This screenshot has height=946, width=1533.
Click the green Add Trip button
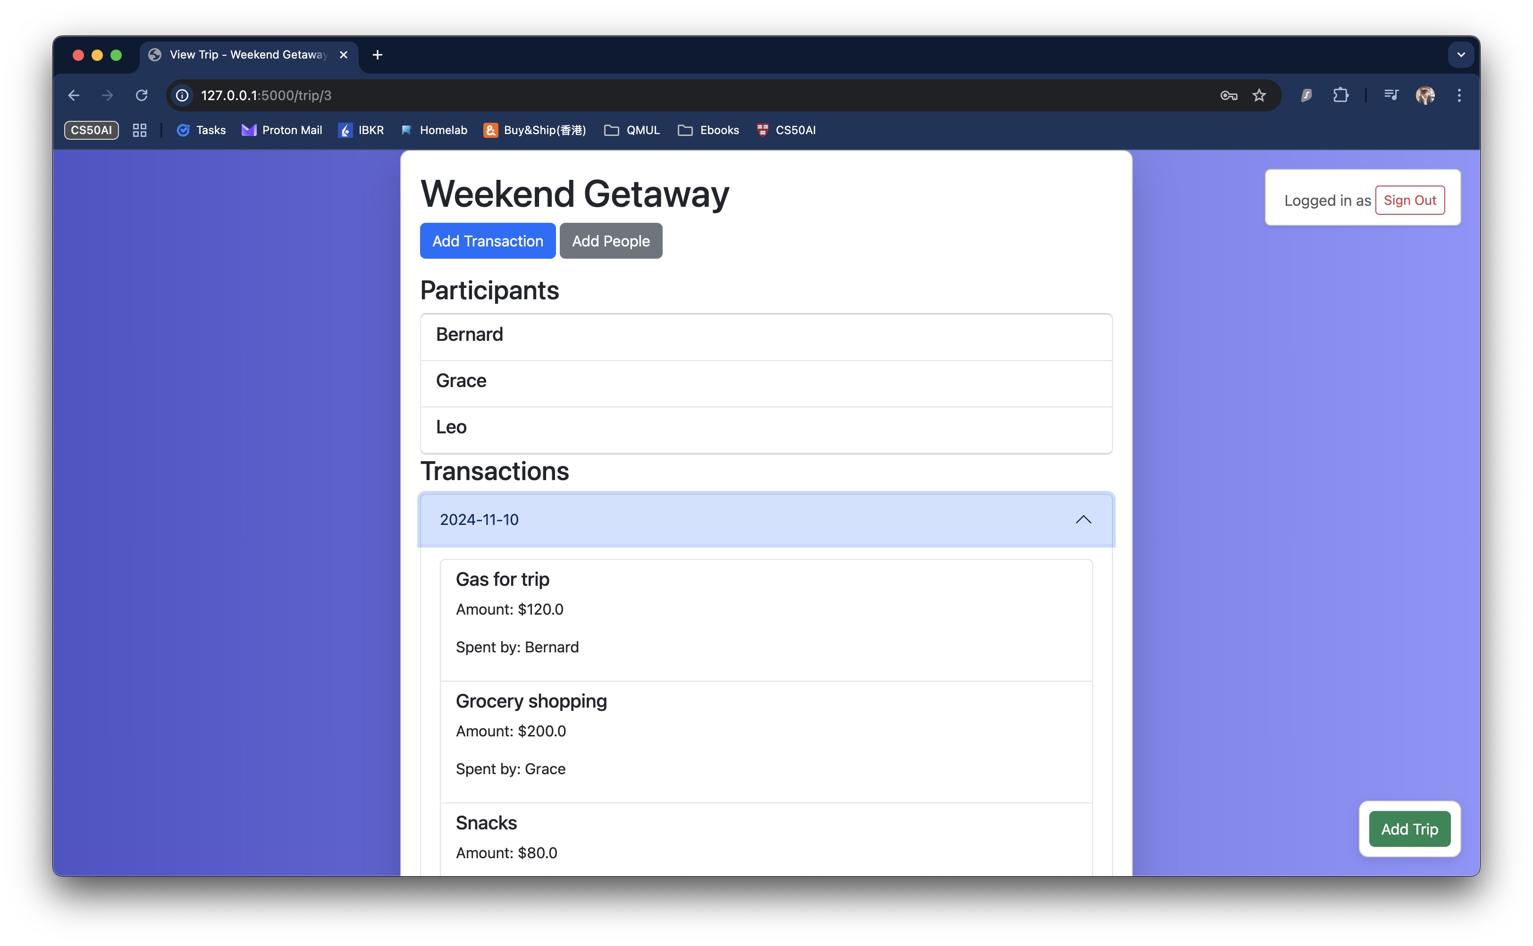pos(1410,829)
